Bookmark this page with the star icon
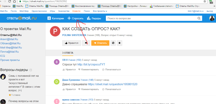The height and width of the screenshot is (104, 216). [205, 1]
